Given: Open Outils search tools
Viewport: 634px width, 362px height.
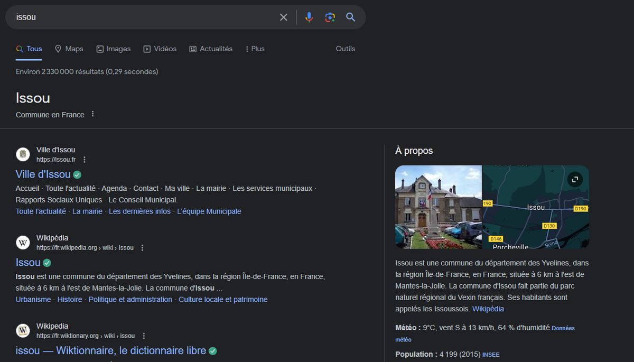Looking at the screenshot, I should pyautogui.click(x=346, y=49).
